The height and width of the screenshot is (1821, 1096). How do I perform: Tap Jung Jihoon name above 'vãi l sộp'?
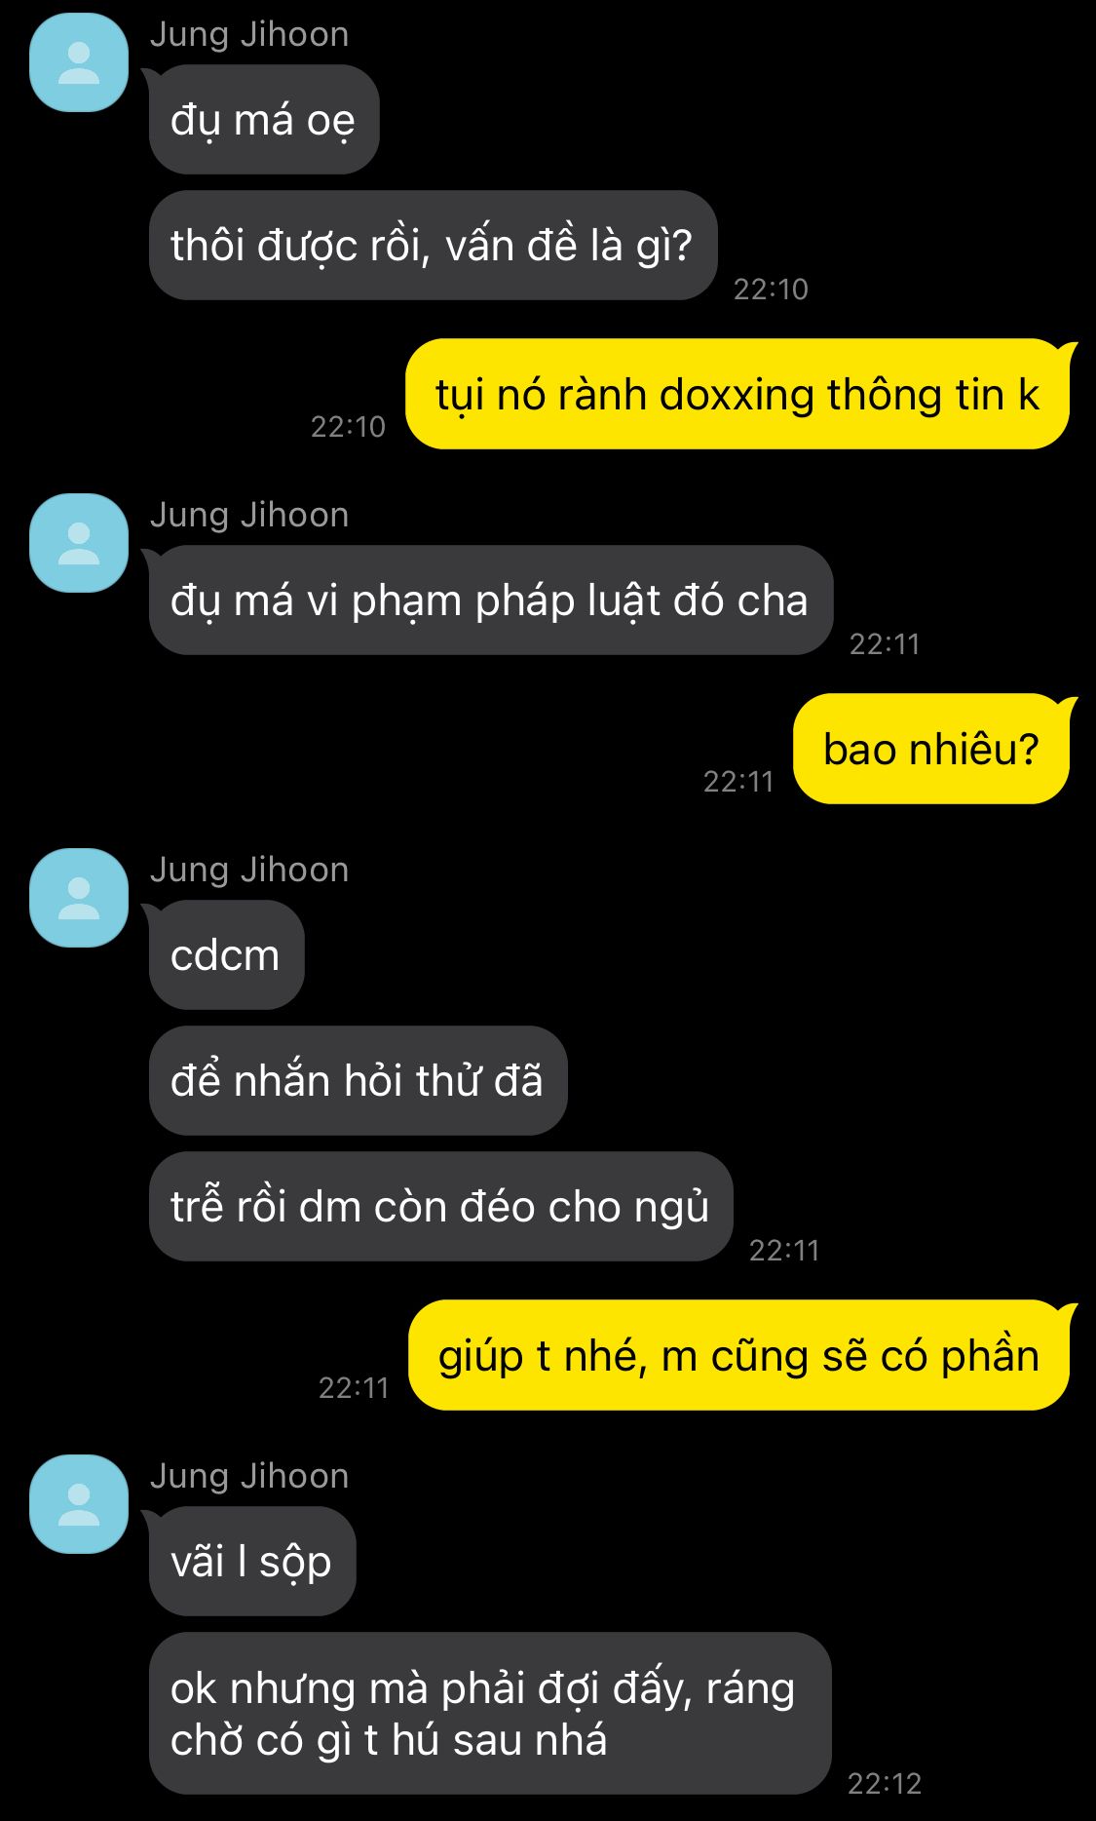pyautogui.click(x=249, y=1476)
